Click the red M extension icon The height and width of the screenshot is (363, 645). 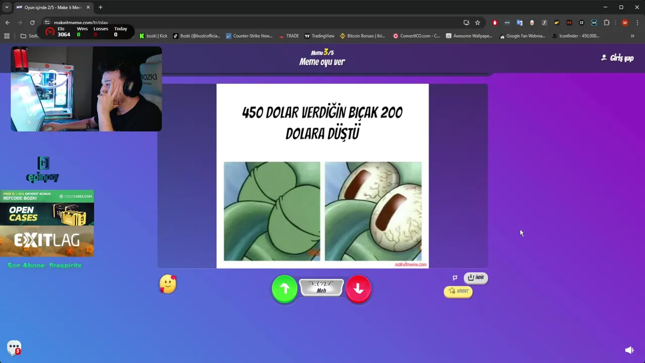point(569,23)
